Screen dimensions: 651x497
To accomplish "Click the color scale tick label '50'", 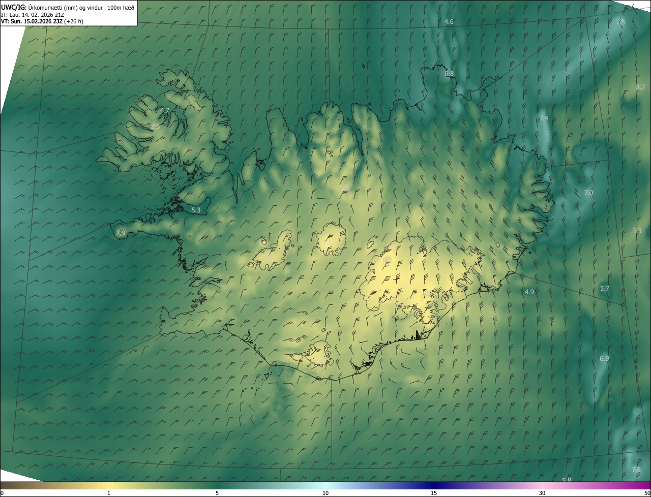I will pyautogui.click(x=647, y=493).
